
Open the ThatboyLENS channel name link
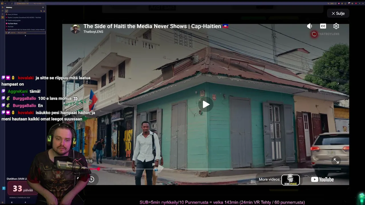93,32
